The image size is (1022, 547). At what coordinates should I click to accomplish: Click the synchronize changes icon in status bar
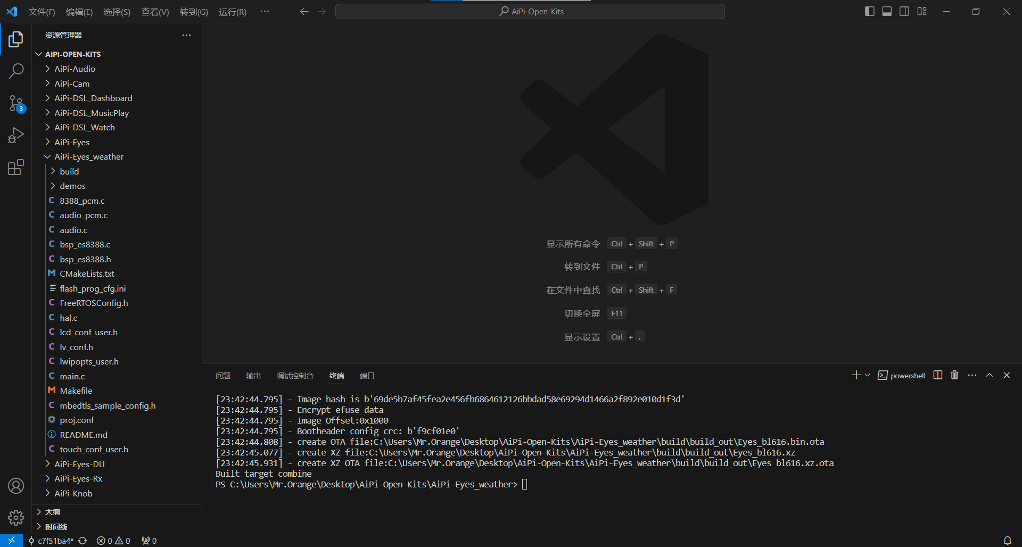[83, 541]
